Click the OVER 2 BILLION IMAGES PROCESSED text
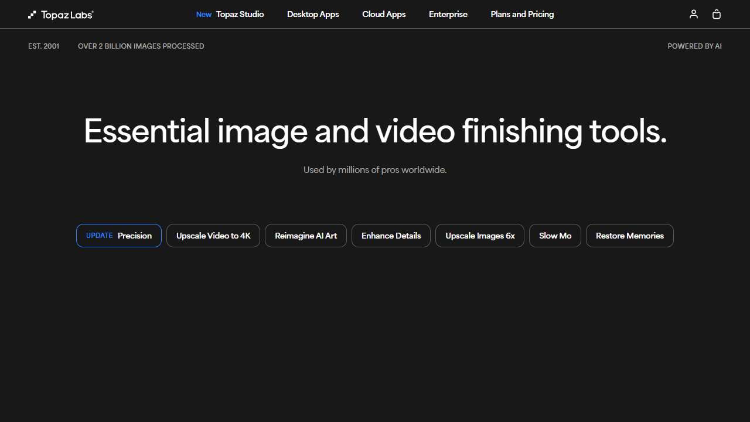The image size is (750, 422). (141, 46)
